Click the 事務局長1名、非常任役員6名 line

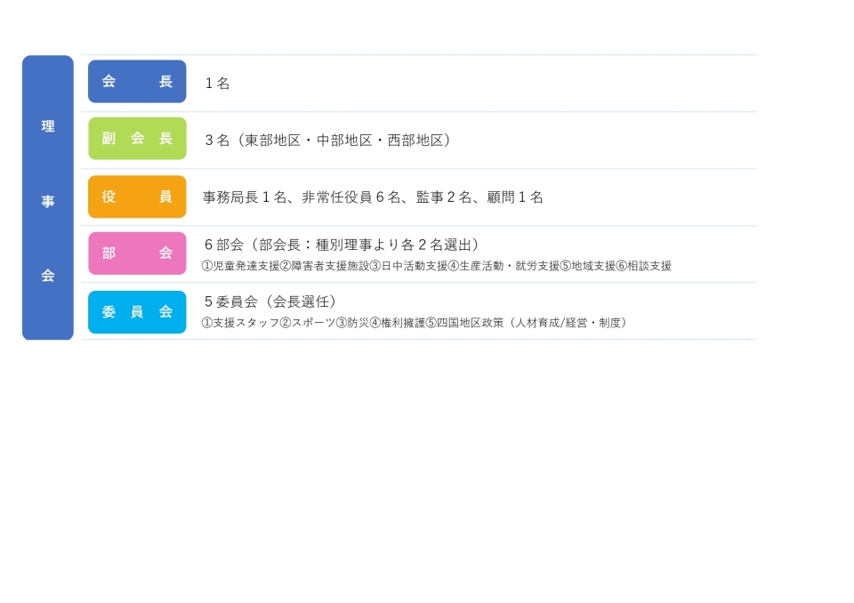click(x=373, y=197)
